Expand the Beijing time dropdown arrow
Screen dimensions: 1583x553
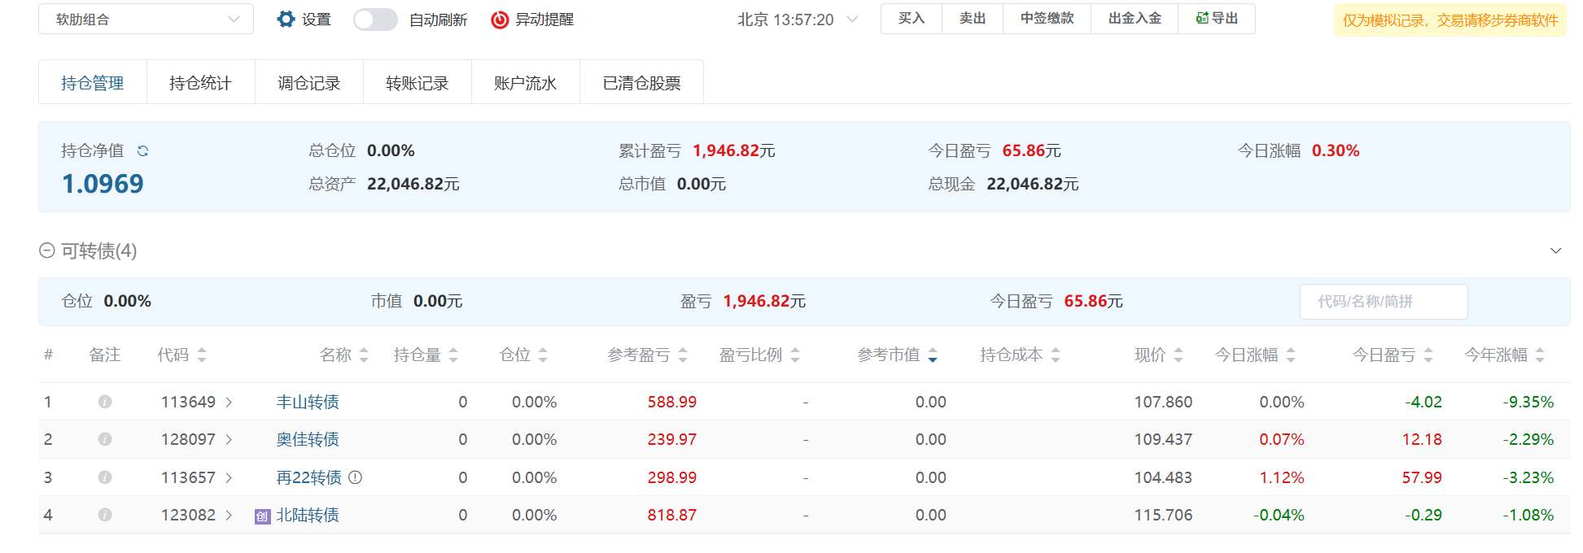click(x=852, y=20)
